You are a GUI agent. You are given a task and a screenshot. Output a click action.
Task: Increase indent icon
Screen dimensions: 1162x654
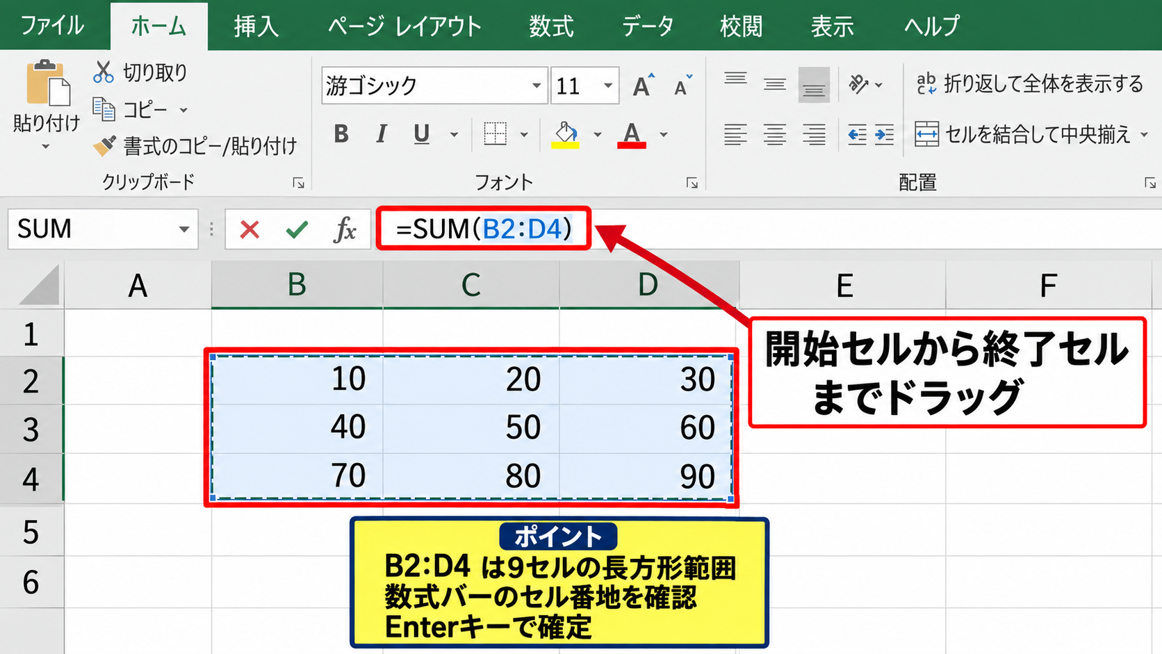pyautogui.click(x=884, y=133)
